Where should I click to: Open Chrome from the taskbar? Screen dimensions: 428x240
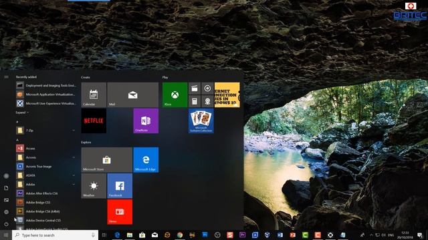click(x=180, y=235)
